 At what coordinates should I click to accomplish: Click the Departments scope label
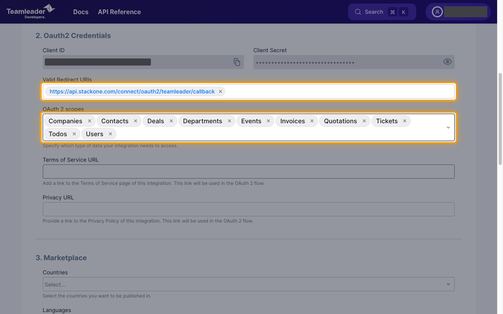202,121
